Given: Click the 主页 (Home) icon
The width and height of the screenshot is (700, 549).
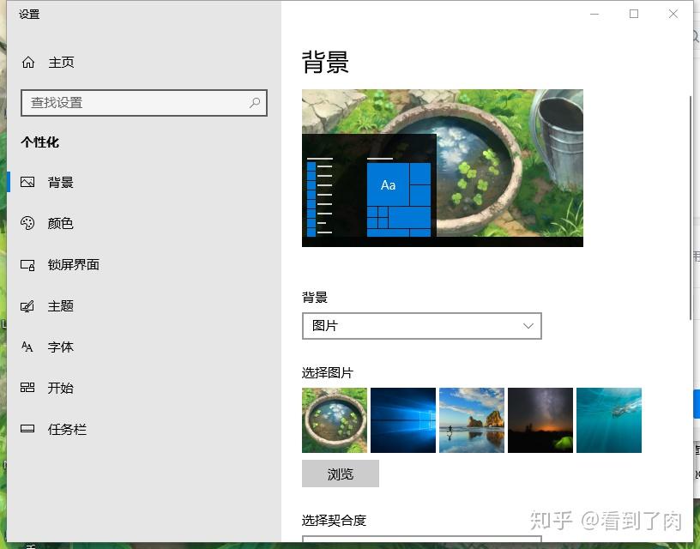Looking at the screenshot, I should pyautogui.click(x=27, y=62).
